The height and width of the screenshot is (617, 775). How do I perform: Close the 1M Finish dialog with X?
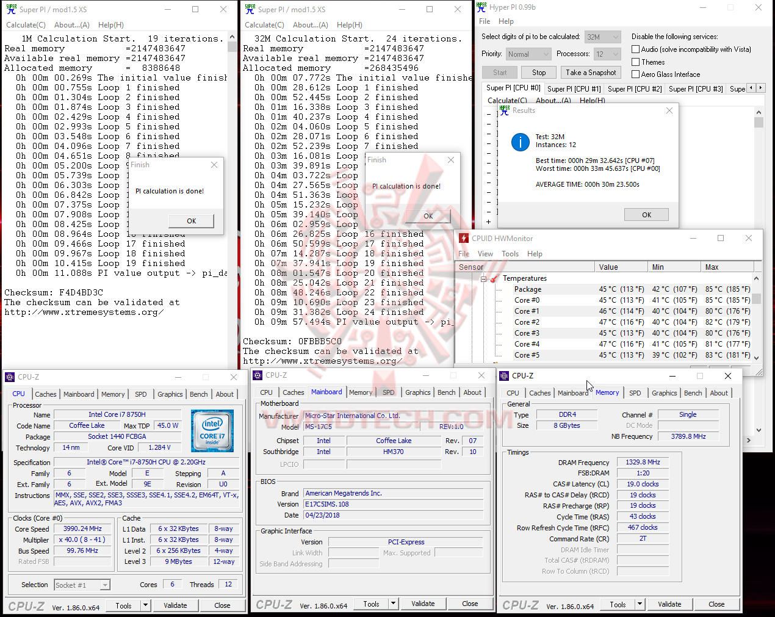click(x=214, y=165)
